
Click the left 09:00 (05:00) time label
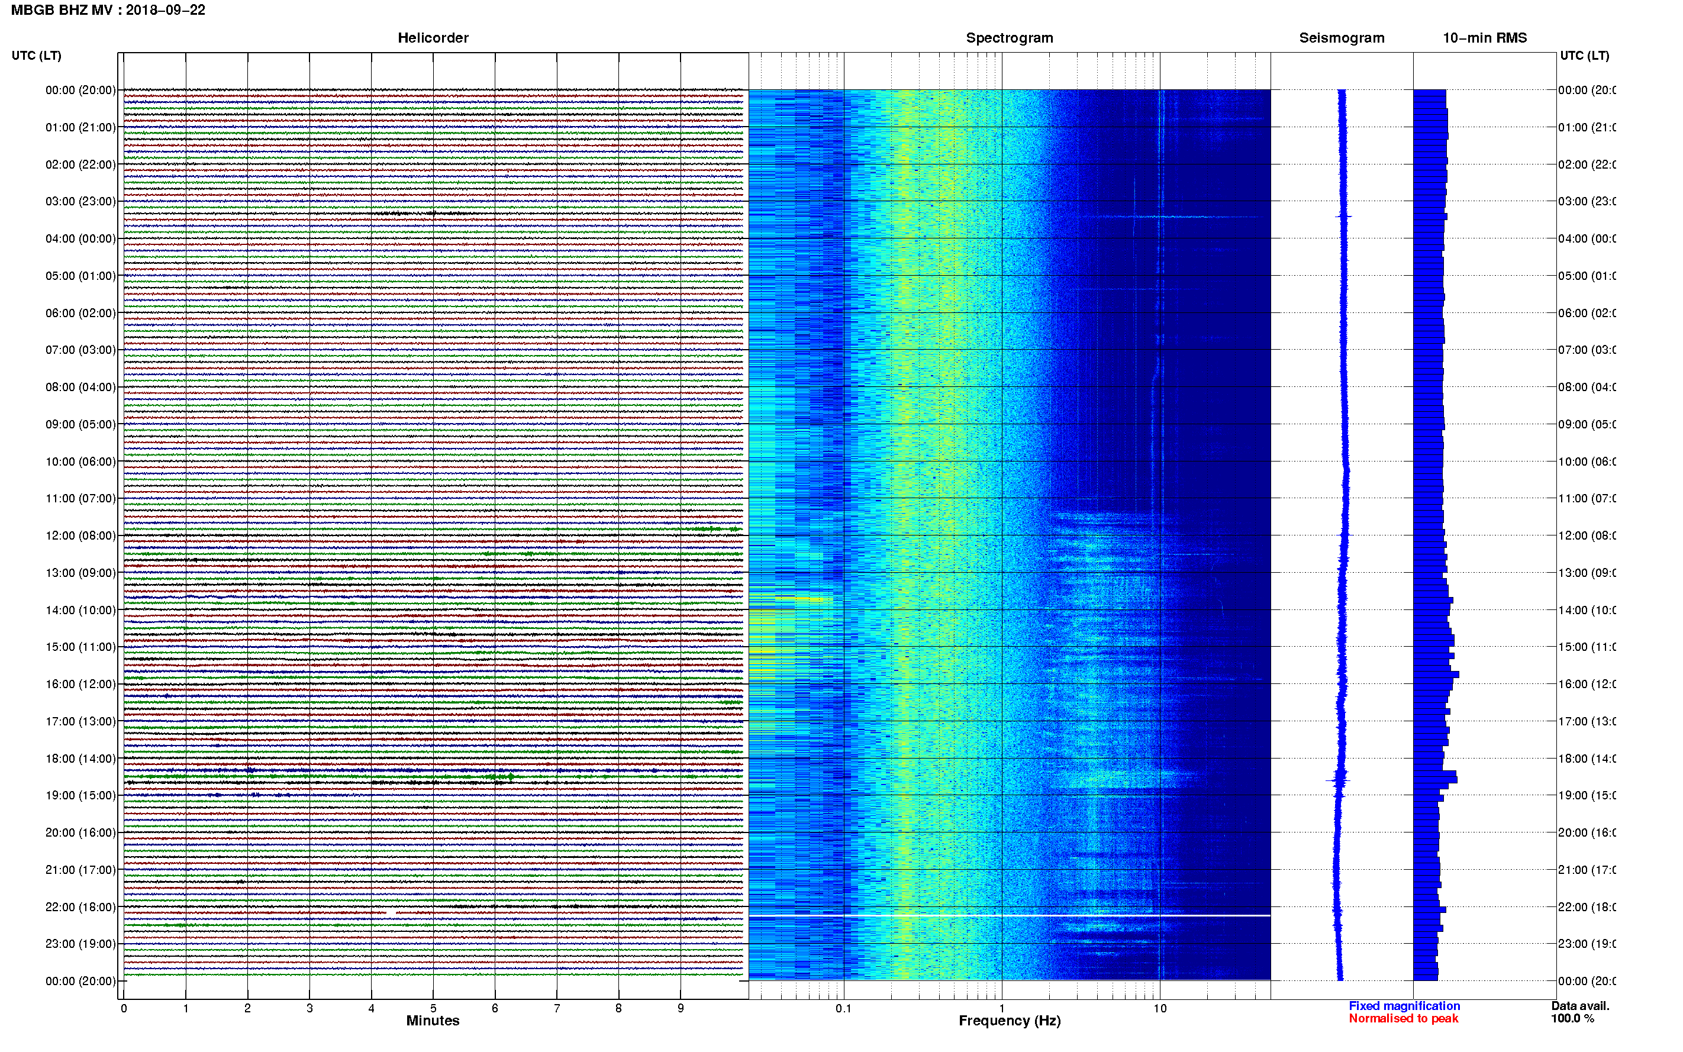click(x=80, y=424)
